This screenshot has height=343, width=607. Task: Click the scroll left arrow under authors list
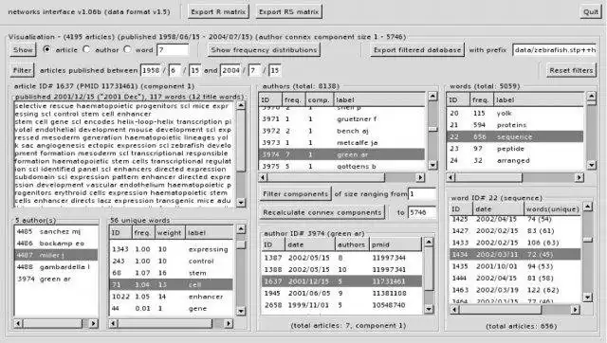tap(264, 177)
